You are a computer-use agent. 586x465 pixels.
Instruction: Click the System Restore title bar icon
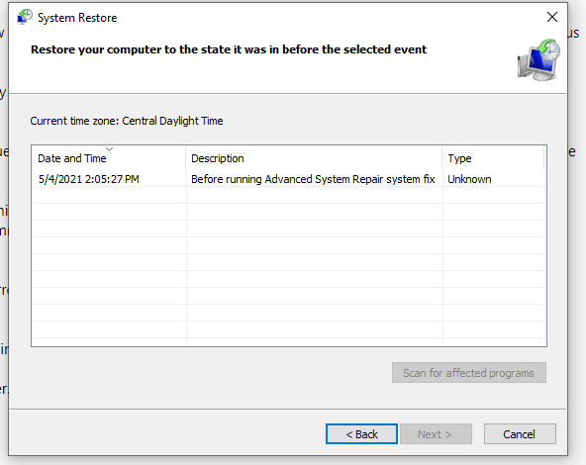click(x=25, y=17)
